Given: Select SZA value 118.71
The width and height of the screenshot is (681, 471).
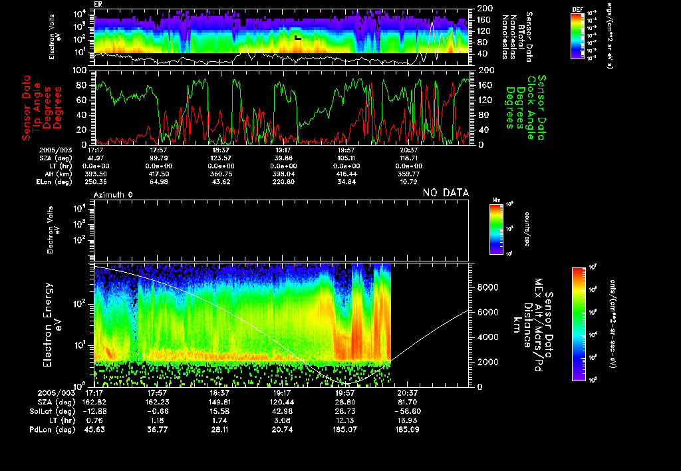Looking at the screenshot, I should tap(409, 158).
